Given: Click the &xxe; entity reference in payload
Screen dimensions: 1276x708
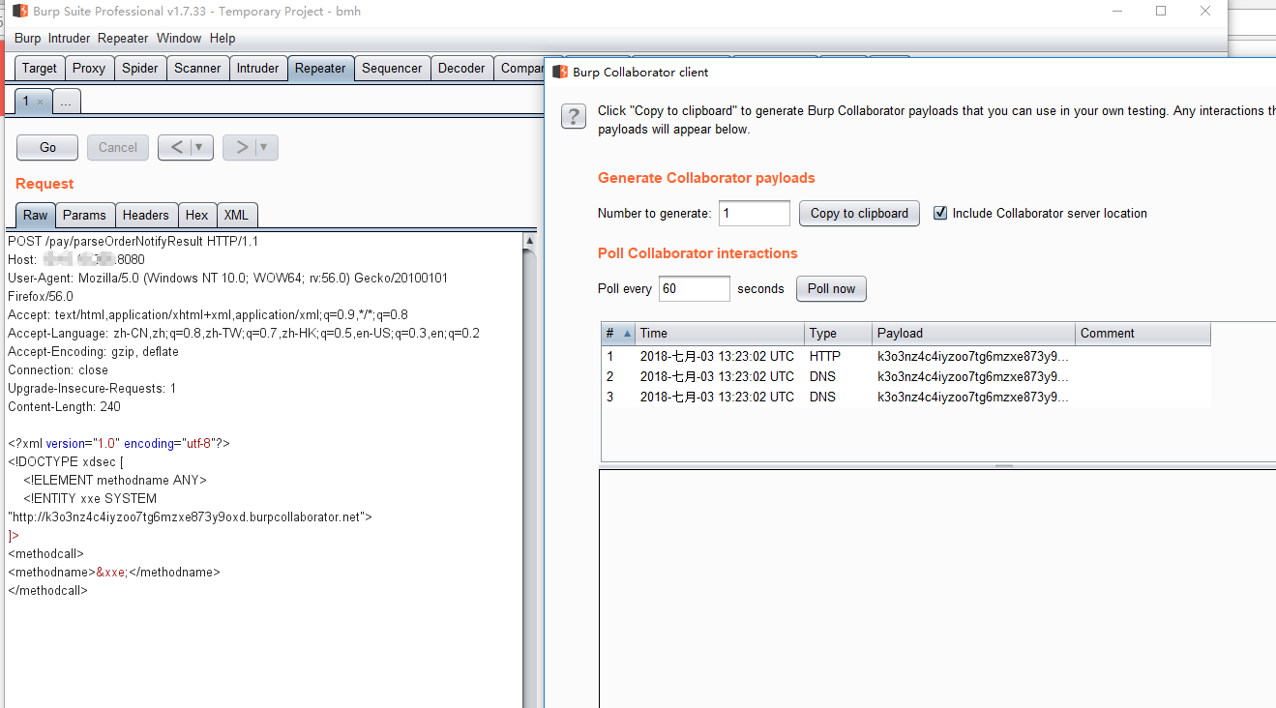Looking at the screenshot, I should pyautogui.click(x=111, y=572).
